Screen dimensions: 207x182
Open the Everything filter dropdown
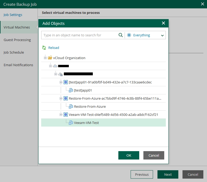click(145, 35)
